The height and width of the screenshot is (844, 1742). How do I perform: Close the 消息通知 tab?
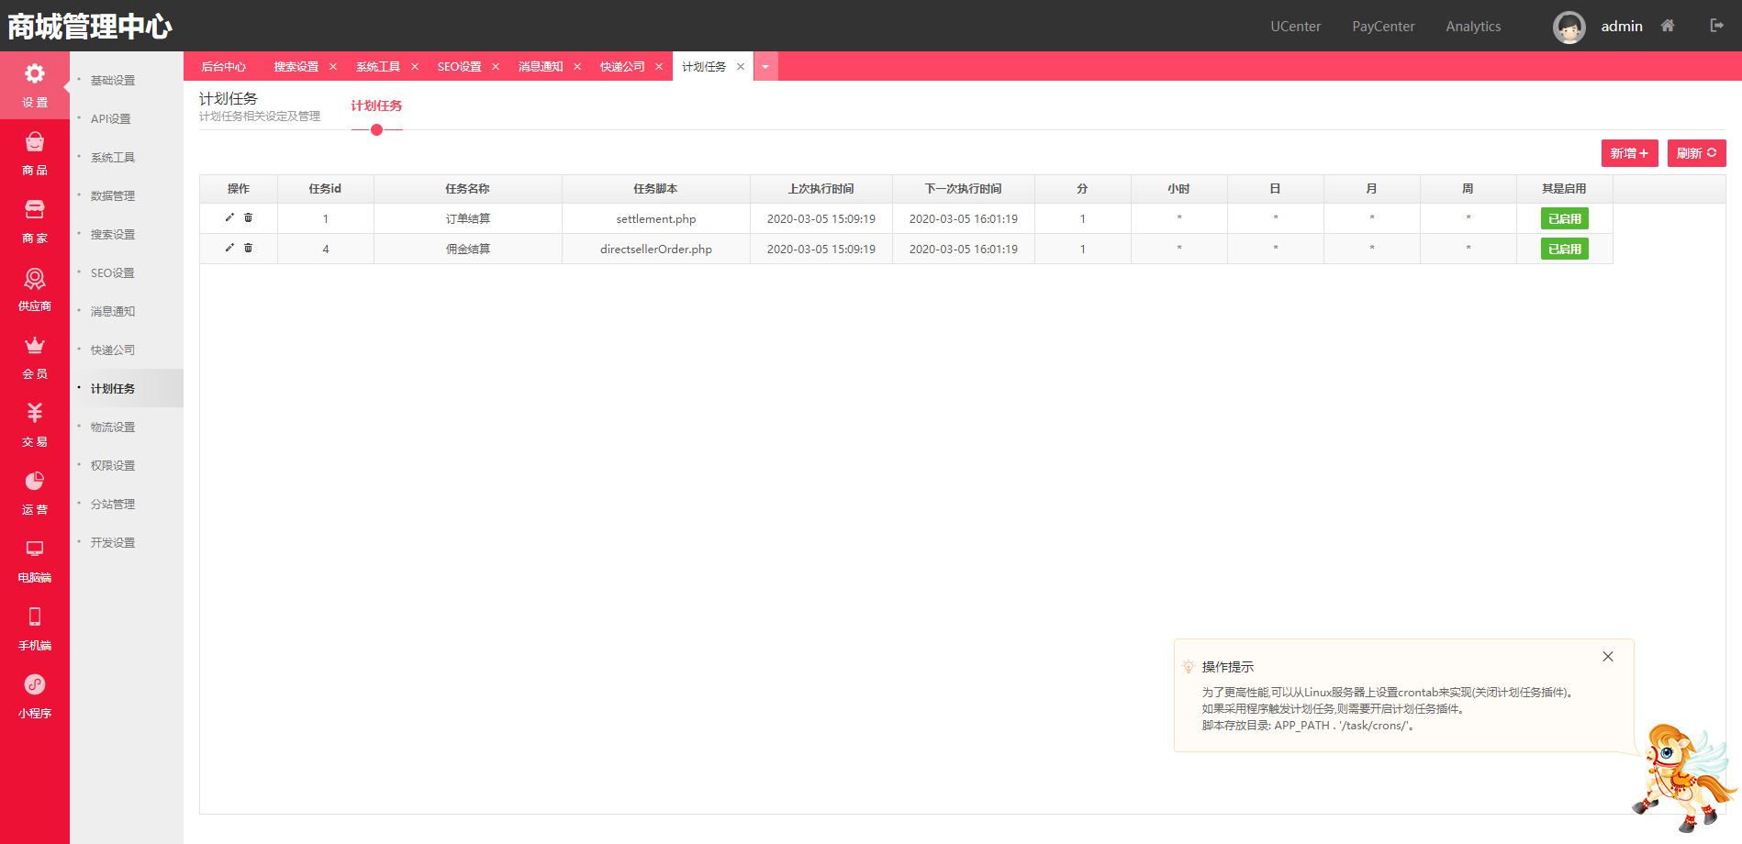[577, 67]
